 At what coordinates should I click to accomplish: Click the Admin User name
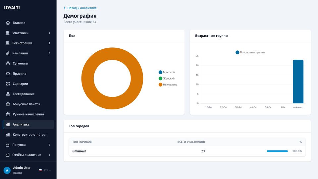pos(22,168)
